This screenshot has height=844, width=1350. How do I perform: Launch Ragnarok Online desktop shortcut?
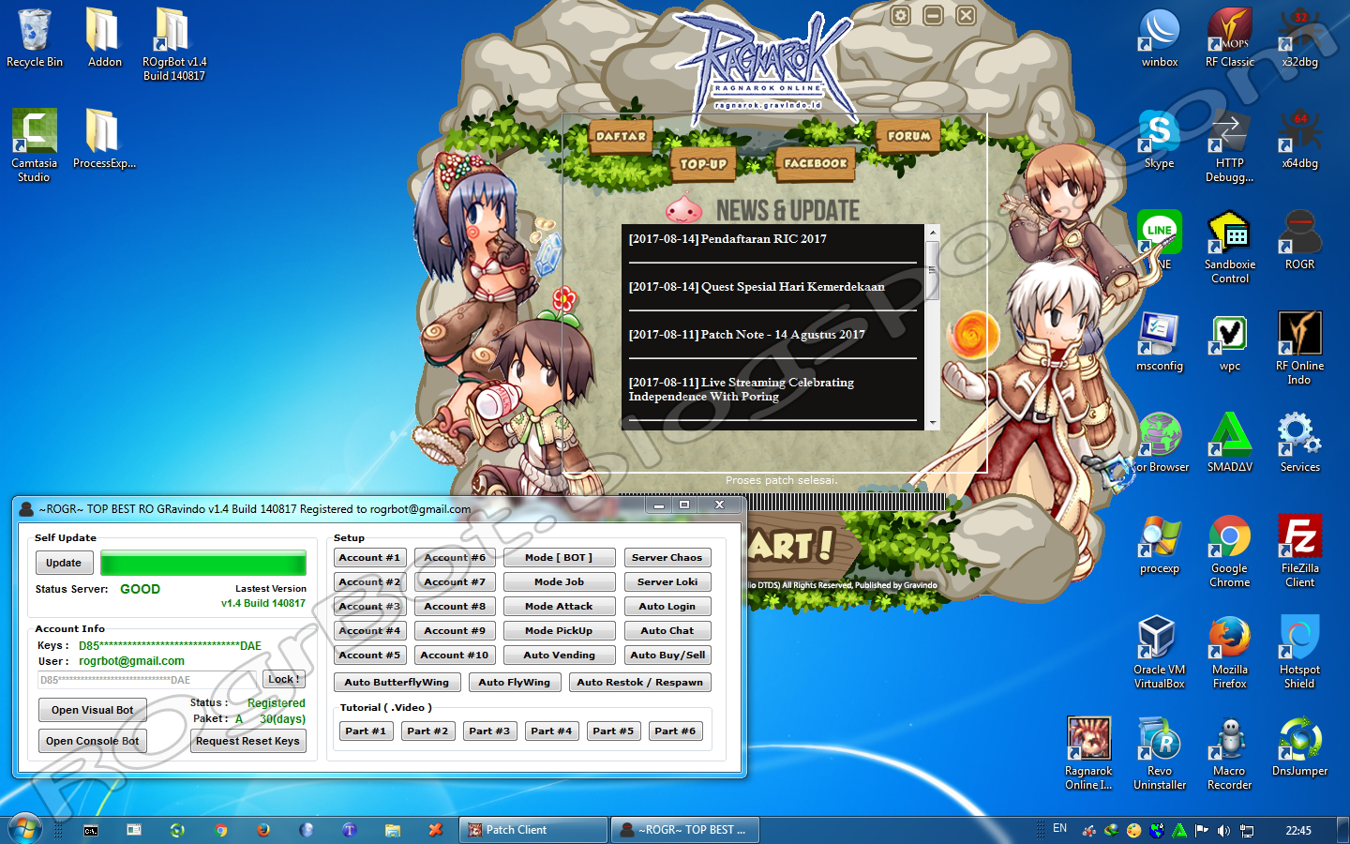[1089, 753]
